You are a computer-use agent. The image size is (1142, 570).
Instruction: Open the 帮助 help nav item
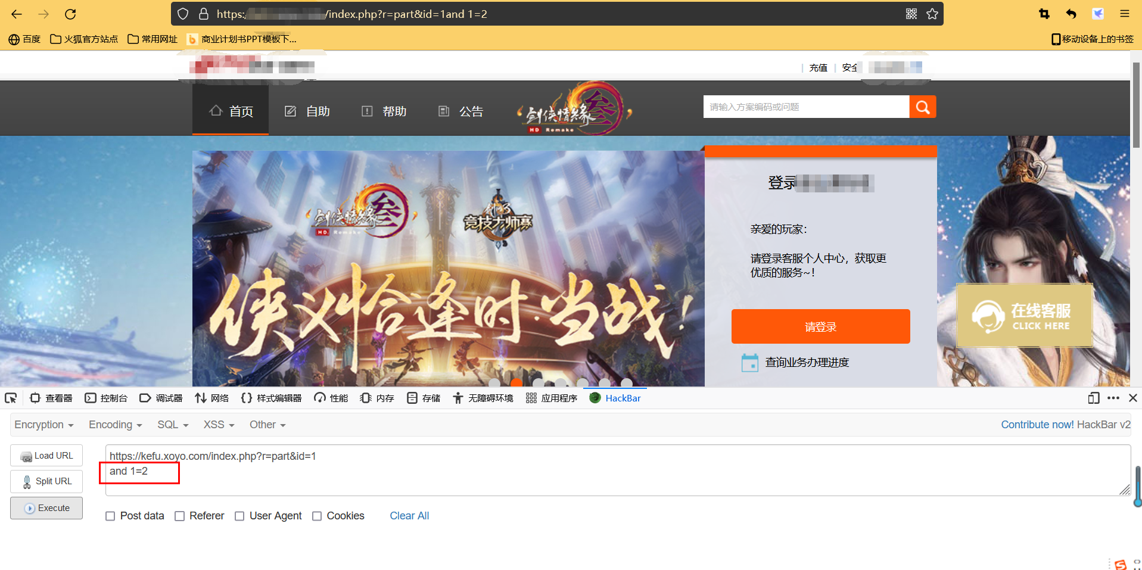coord(384,111)
